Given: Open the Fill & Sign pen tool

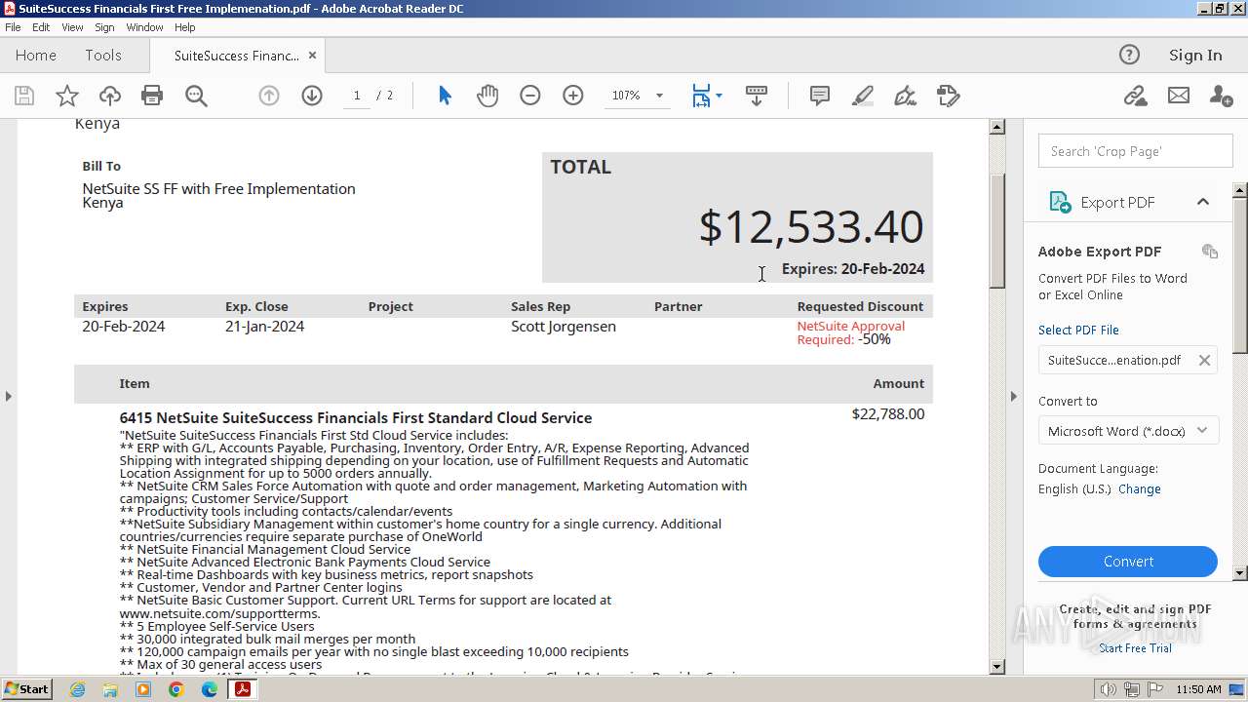Looking at the screenshot, I should (x=906, y=96).
